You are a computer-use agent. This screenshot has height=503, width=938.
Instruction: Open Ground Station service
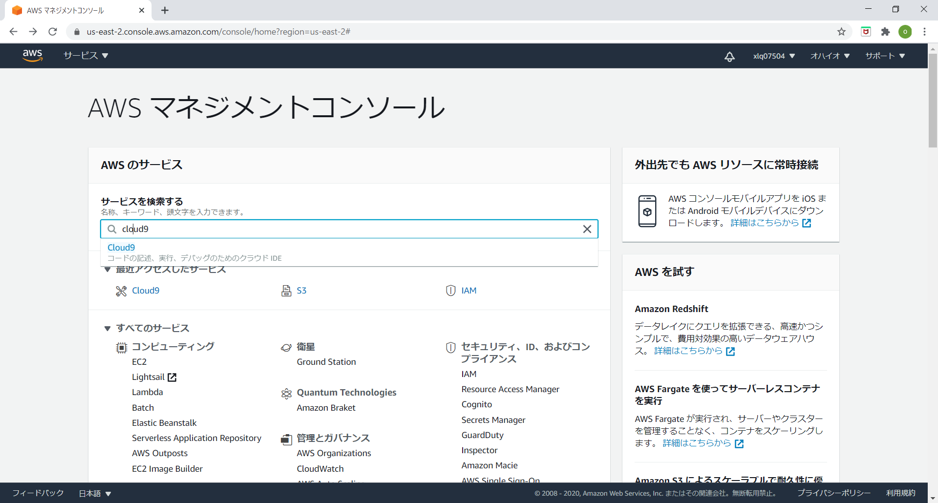[326, 362]
